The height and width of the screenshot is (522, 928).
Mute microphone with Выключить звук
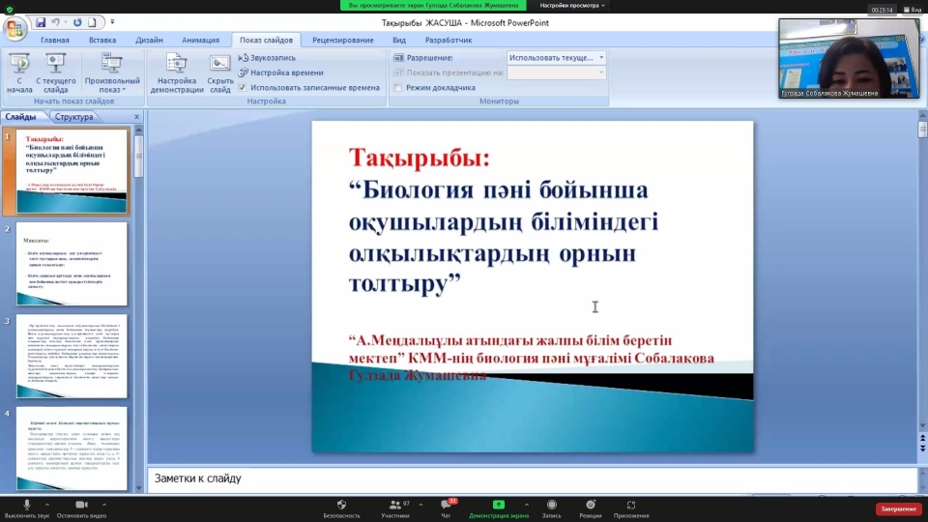point(27,507)
